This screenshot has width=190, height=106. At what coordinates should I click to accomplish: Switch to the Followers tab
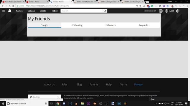[110, 25]
